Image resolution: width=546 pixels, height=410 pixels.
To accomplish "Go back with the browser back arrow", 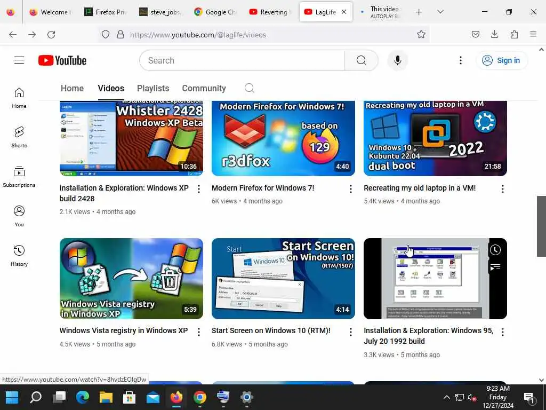I will pyautogui.click(x=13, y=35).
